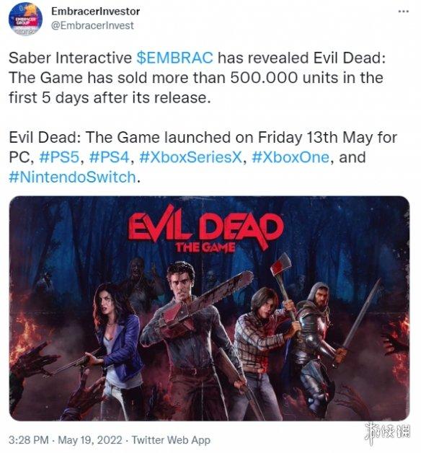The width and height of the screenshot is (421, 453).
Task: Open the #XboxOne hashtag
Action: click(x=291, y=157)
